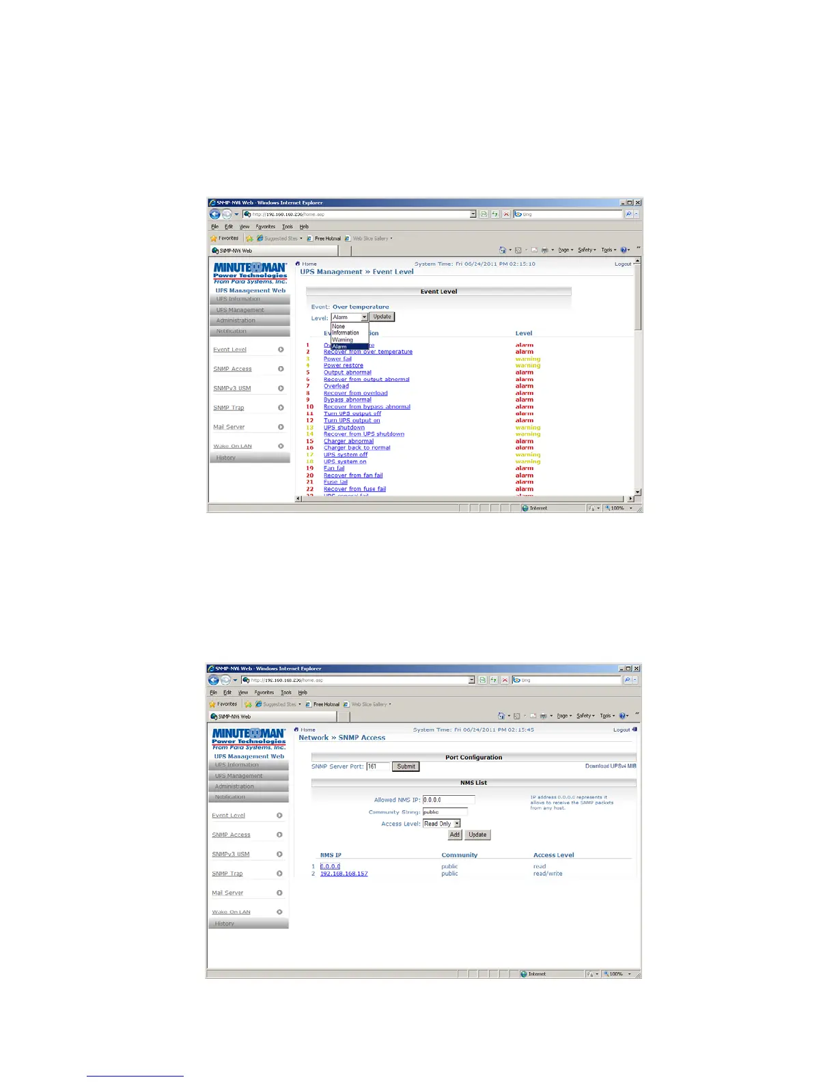Open Help icon in Event Level window toolbar
Image resolution: width=836 pixels, height=1082 pixels.
624,250
